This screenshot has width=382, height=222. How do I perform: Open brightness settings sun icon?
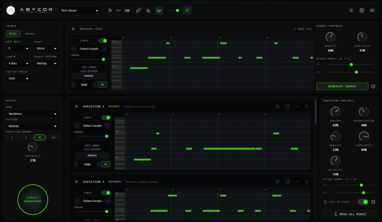351,10
